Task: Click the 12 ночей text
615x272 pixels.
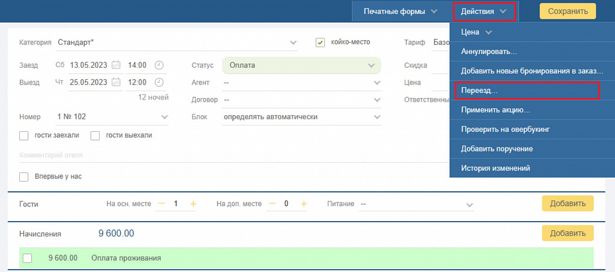Action: click(x=153, y=97)
